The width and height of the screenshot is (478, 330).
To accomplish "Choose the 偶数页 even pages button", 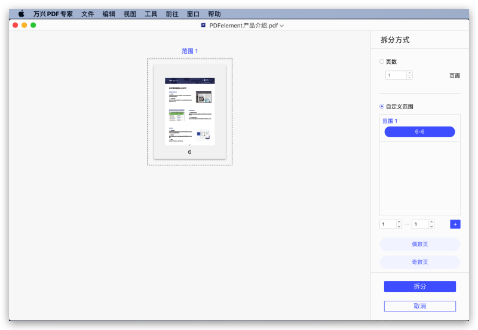I will (420, 244).
